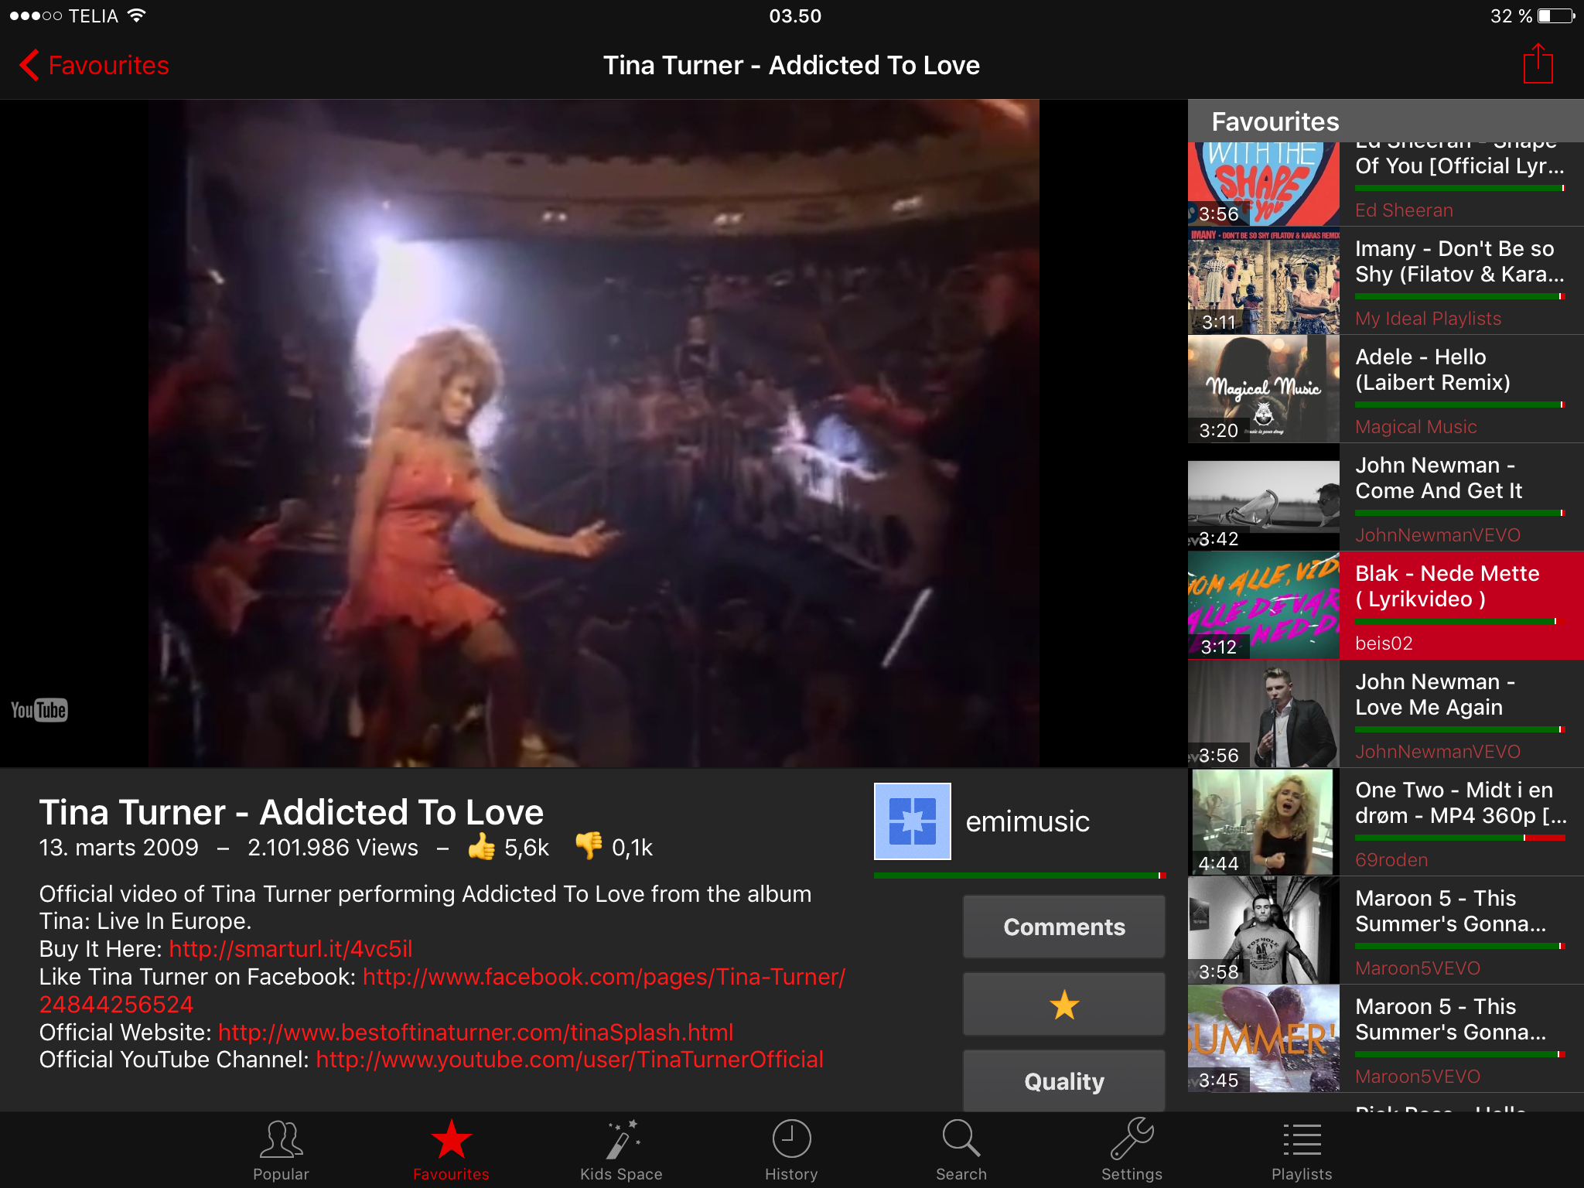Tap the Wi-Fi status icon
Screen dimensions: 1584x1188
[x=136, y=15]
